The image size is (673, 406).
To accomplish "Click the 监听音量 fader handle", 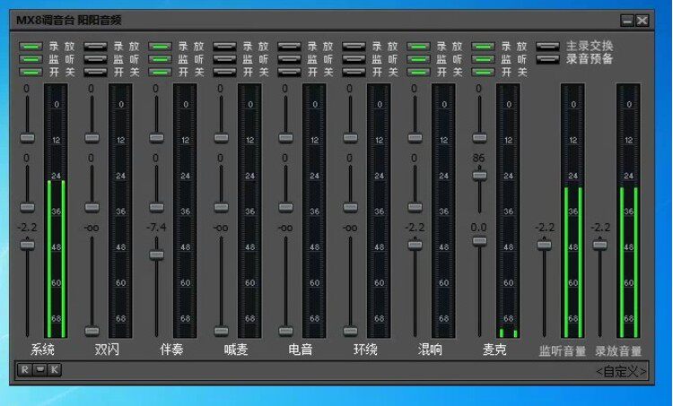I will (x=545, y=245).
